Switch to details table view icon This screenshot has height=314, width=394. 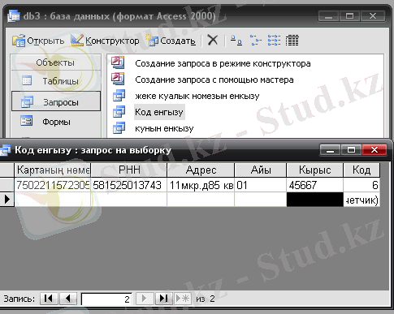click(292, 41)
